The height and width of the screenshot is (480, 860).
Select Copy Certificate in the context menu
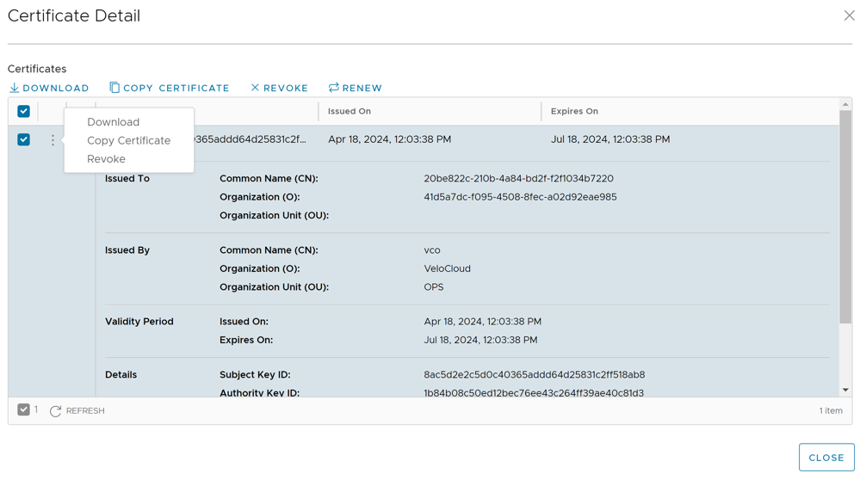point(128,140)
